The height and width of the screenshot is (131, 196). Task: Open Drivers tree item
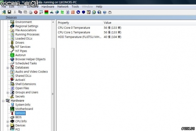click(x=20, y=43)
